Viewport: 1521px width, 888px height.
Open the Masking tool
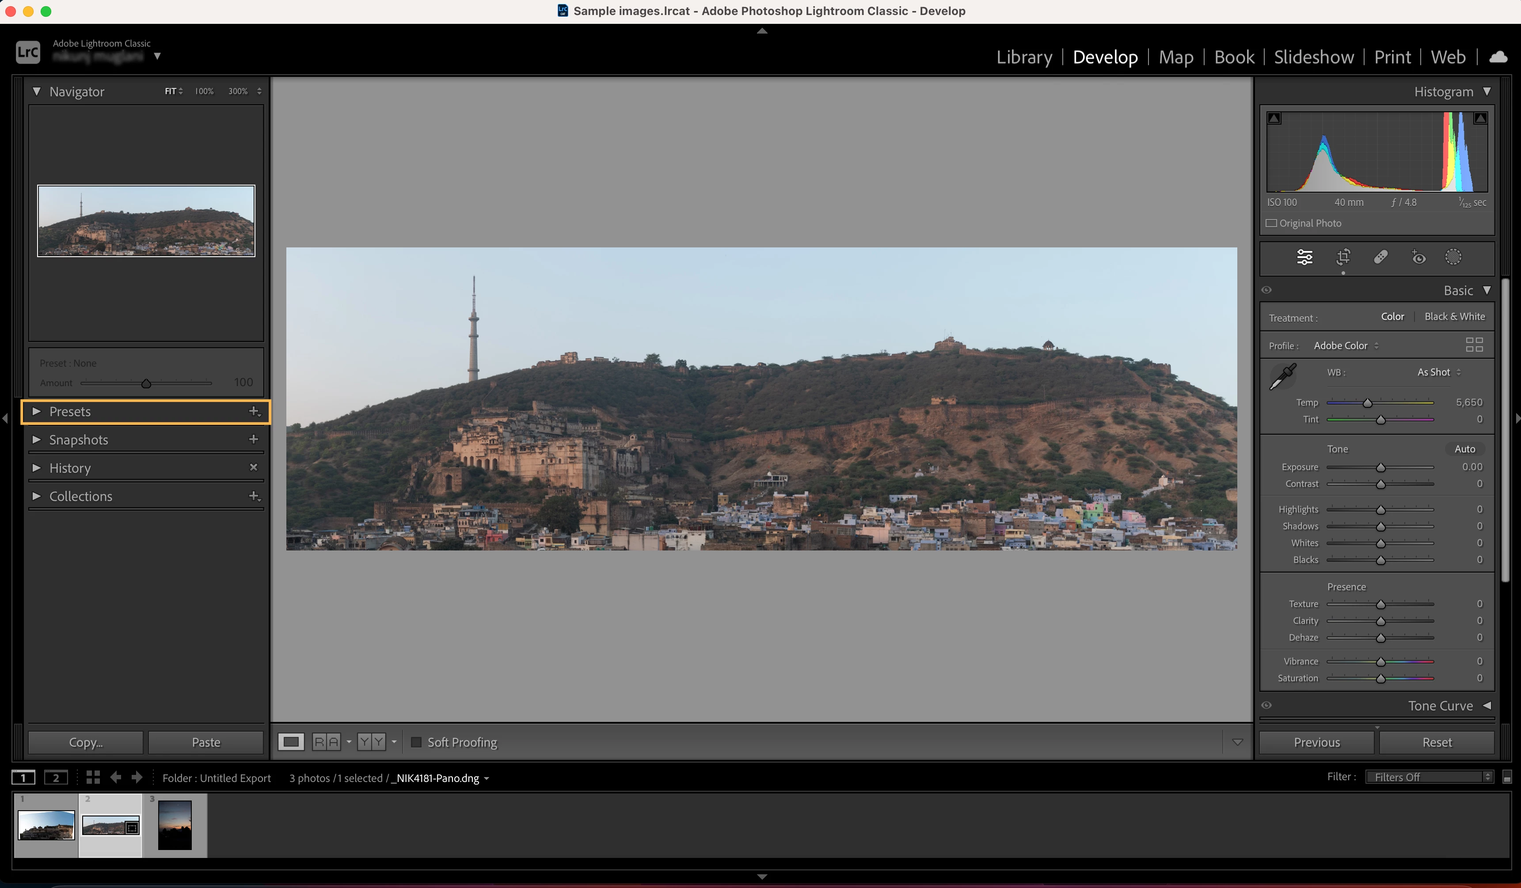click(1453, 258)
